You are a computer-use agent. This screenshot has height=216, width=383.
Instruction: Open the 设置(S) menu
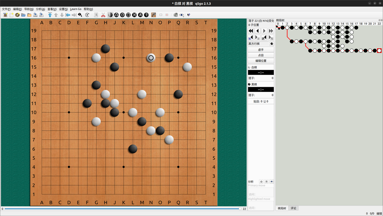click(63, 9)
